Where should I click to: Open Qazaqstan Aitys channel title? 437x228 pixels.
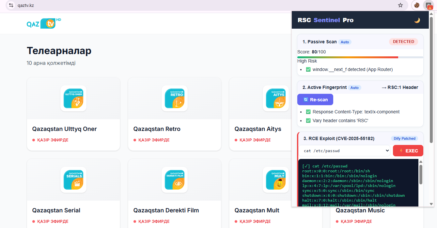click(258, 129)
